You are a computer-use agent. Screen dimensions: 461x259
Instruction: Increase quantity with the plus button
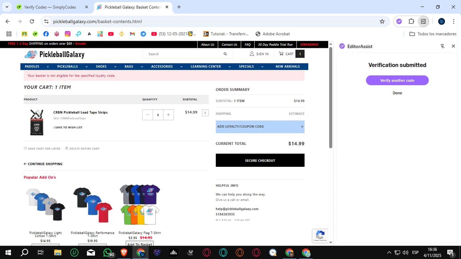pyautogui.click(x=168, y=115)
